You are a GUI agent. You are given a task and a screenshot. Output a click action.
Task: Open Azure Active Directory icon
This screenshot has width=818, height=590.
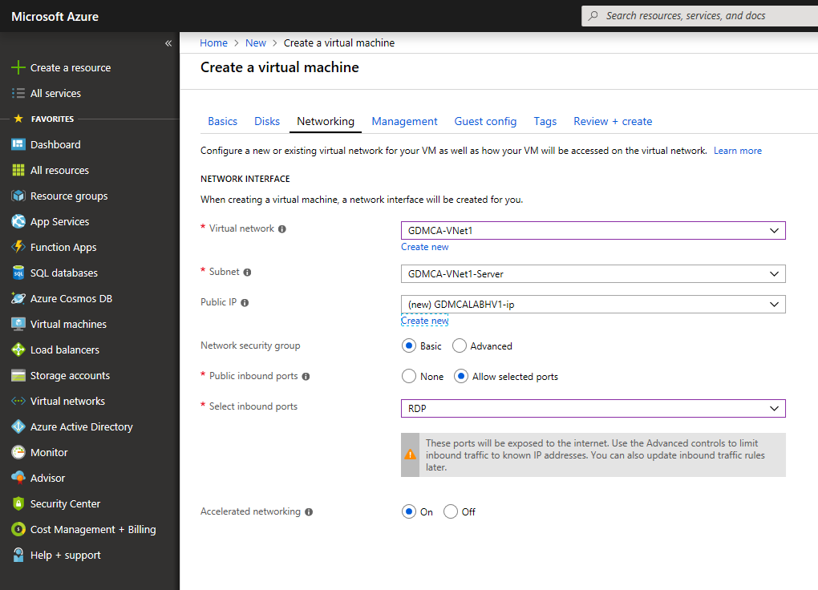18,426
